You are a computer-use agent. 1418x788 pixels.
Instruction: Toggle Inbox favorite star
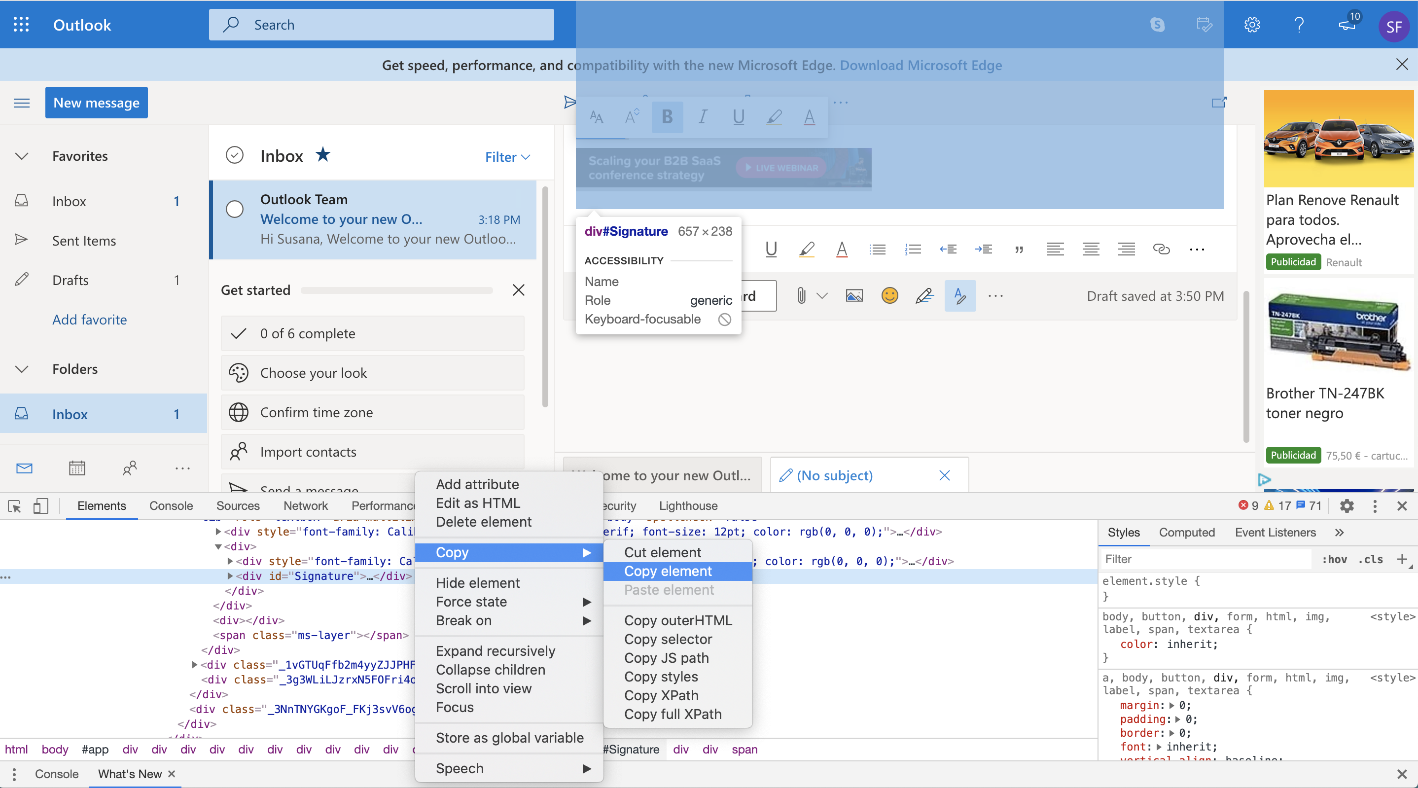pos(323,155)
